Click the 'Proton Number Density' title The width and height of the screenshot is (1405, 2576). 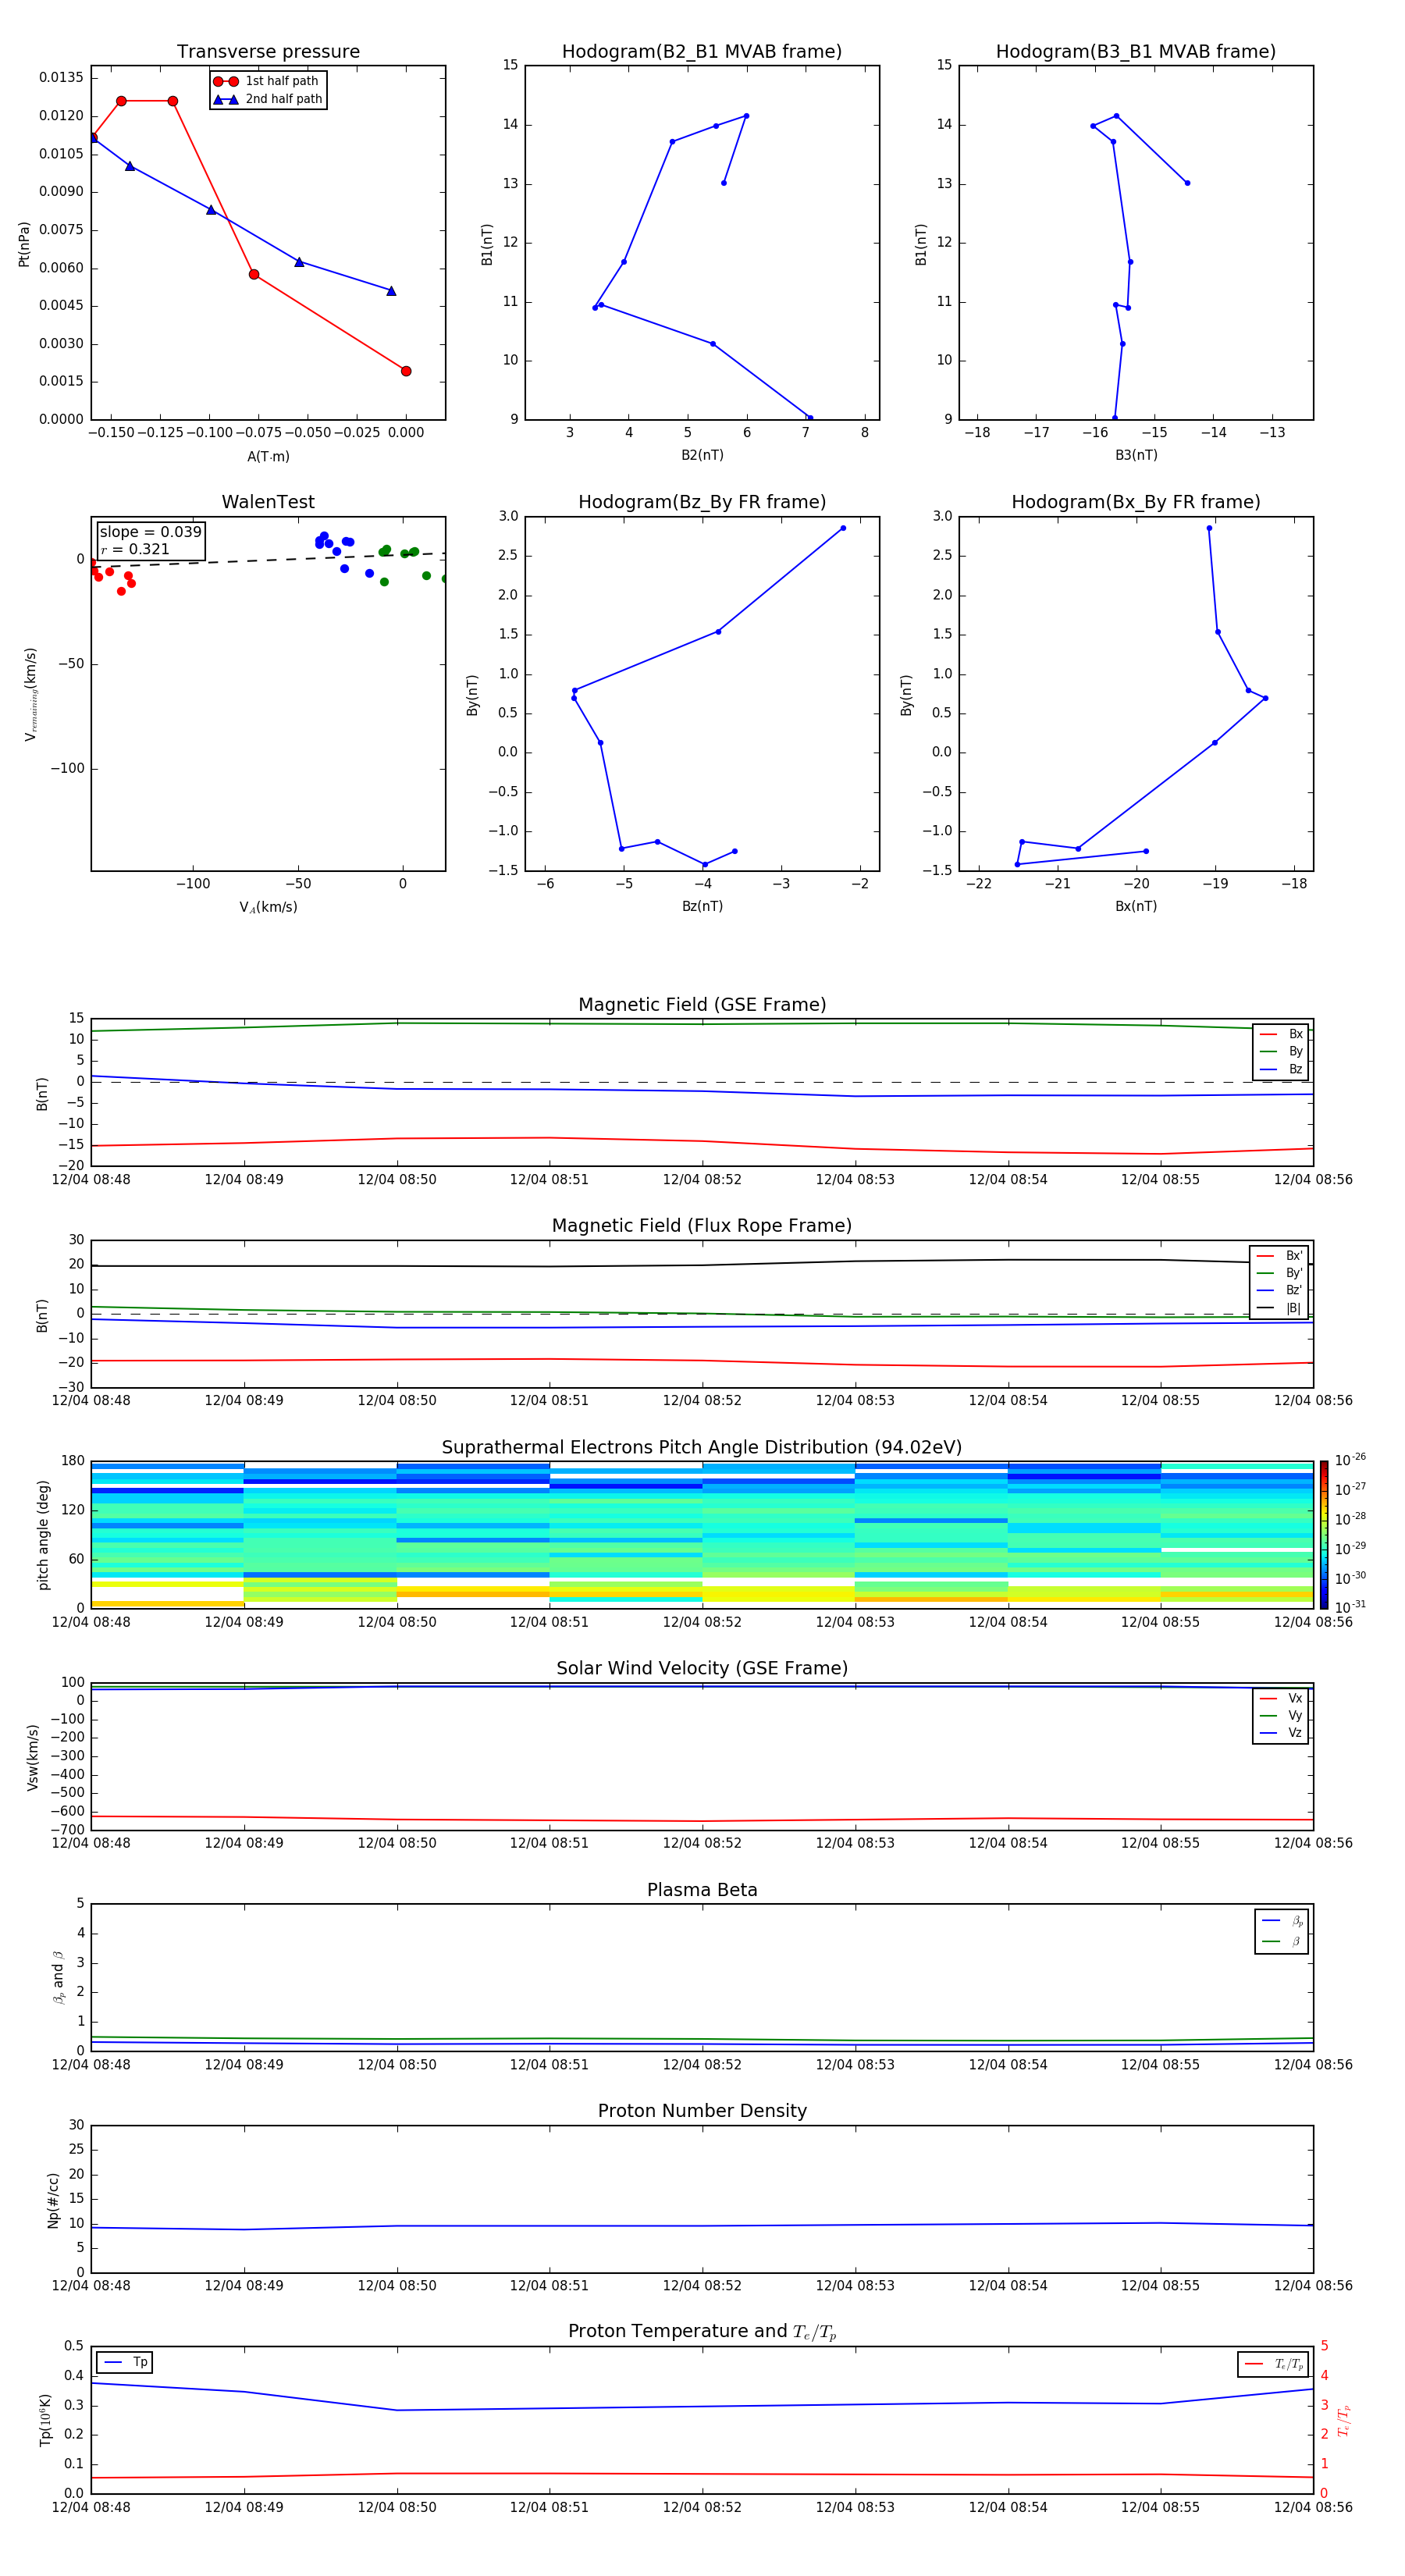click(702, 2111)
